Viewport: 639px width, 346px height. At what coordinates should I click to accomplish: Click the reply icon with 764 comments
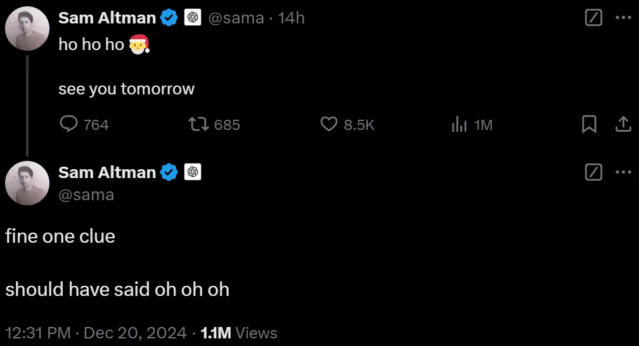point(68,124)
